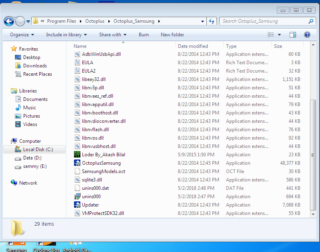Select the unins000 uninstaller application icon
This screenshot has width=320, height=252.
click(77, 197)
